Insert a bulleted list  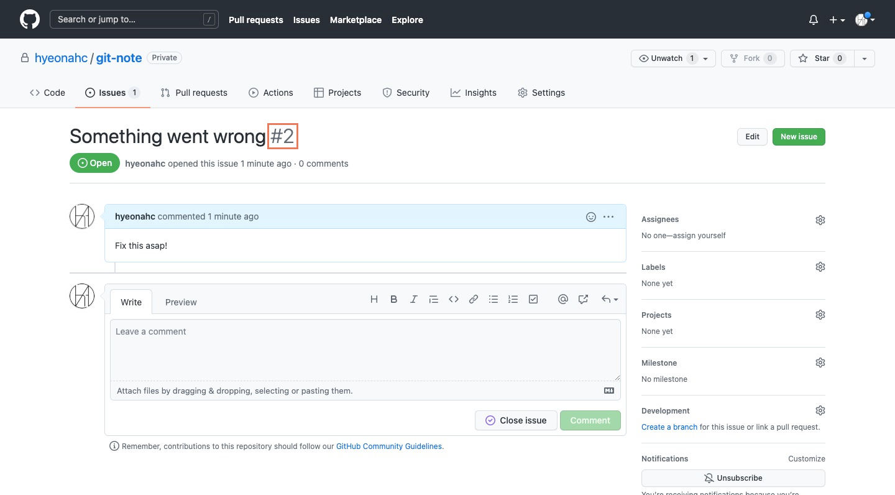493,299
